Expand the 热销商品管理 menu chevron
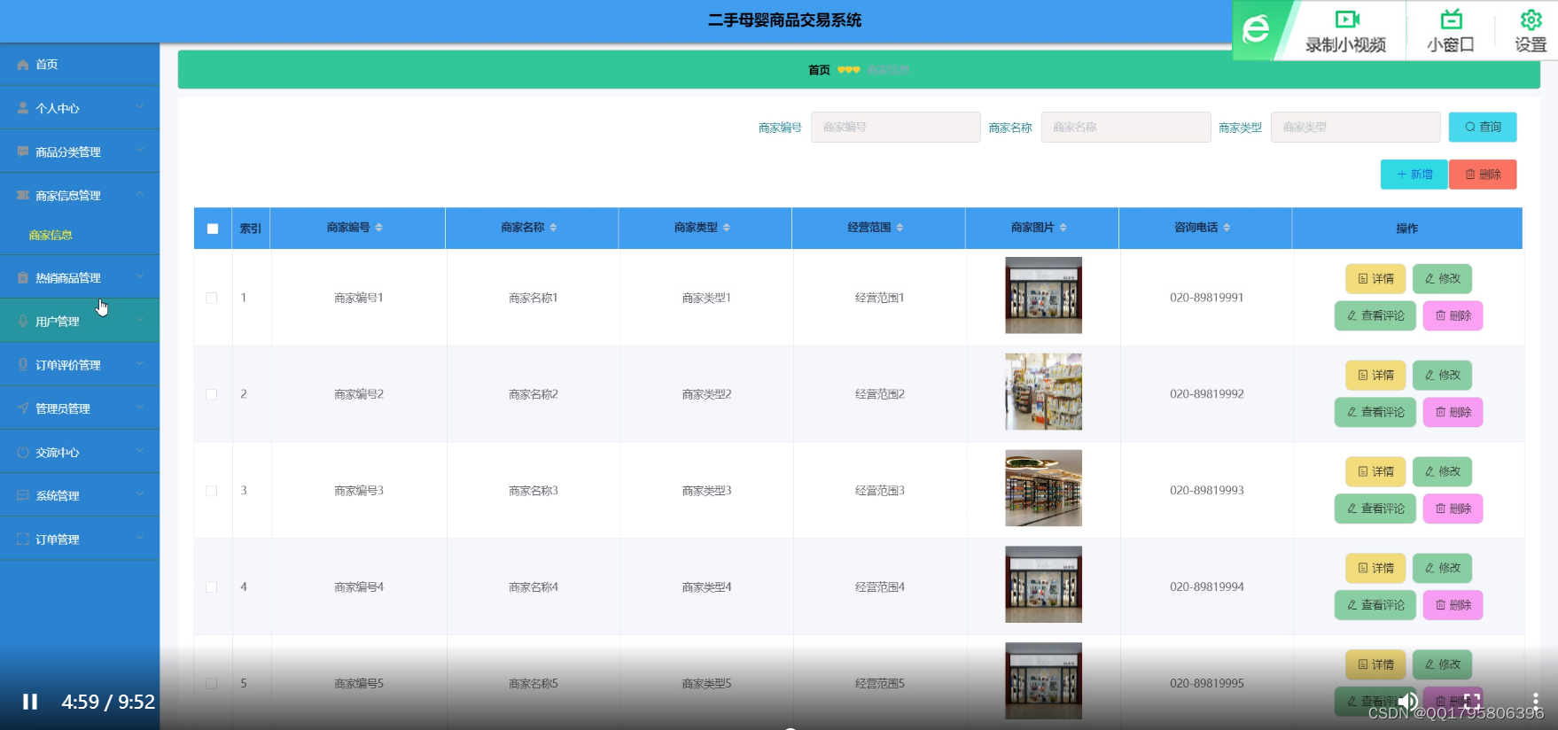 click(140, 276)
